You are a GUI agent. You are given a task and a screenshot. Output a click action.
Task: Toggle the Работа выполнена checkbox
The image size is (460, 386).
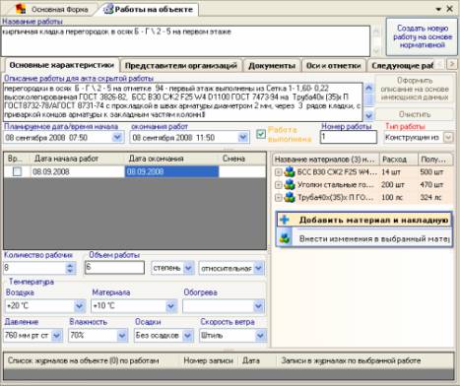click(x=261, y=134)
